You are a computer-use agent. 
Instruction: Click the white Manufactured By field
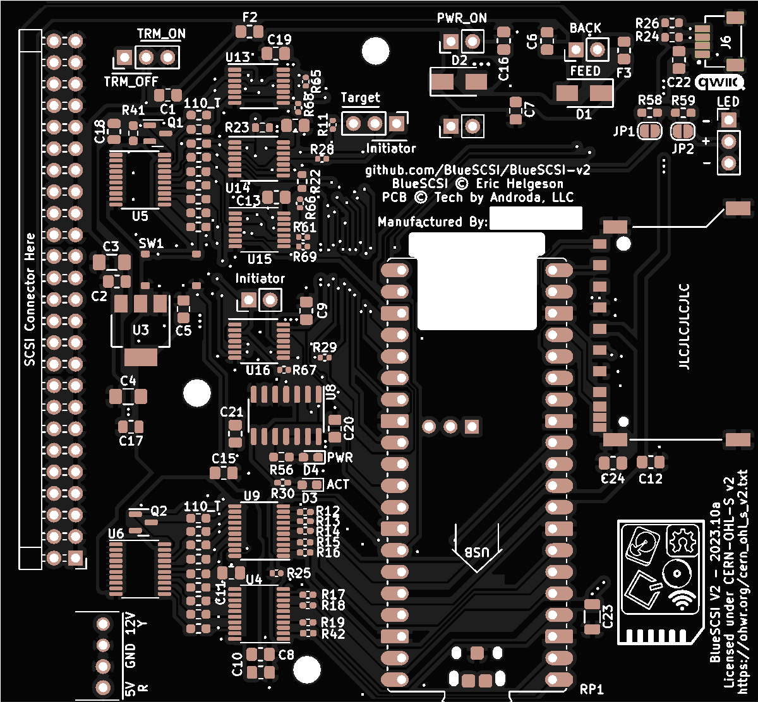536,220
